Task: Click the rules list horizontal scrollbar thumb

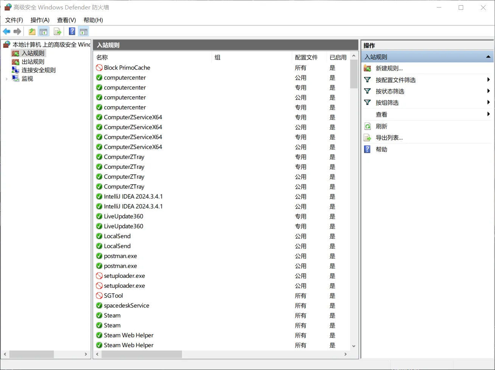Action: [x=142, y=354]
